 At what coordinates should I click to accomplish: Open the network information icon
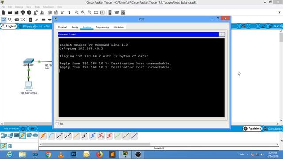tap(29, 12)
